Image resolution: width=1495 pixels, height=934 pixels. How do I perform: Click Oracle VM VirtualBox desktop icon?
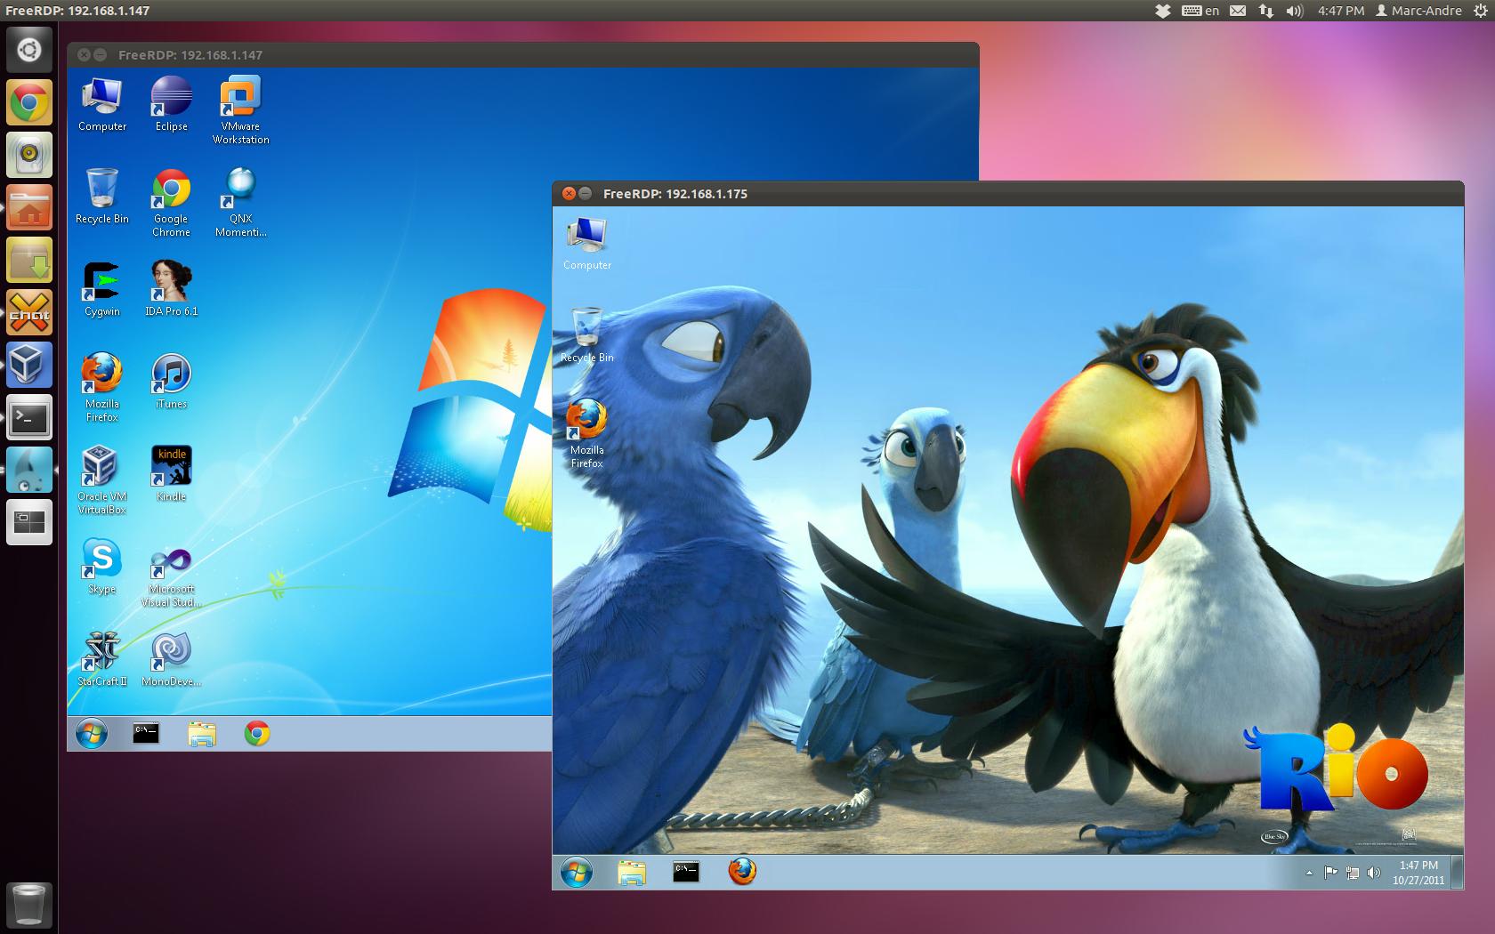tap(101, 464)
